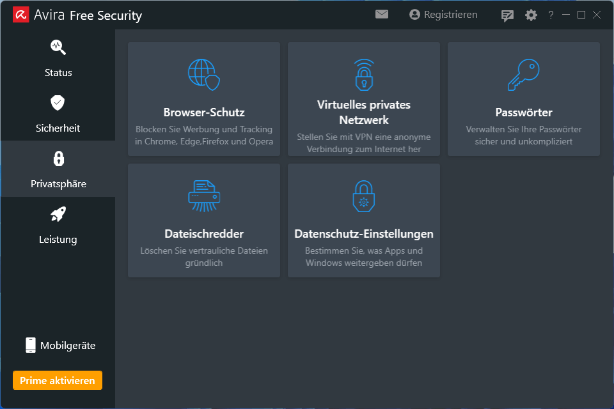This screenshot has width=614, height=409.
Task: Click the Avira red logo
Action: pos(20,15)
